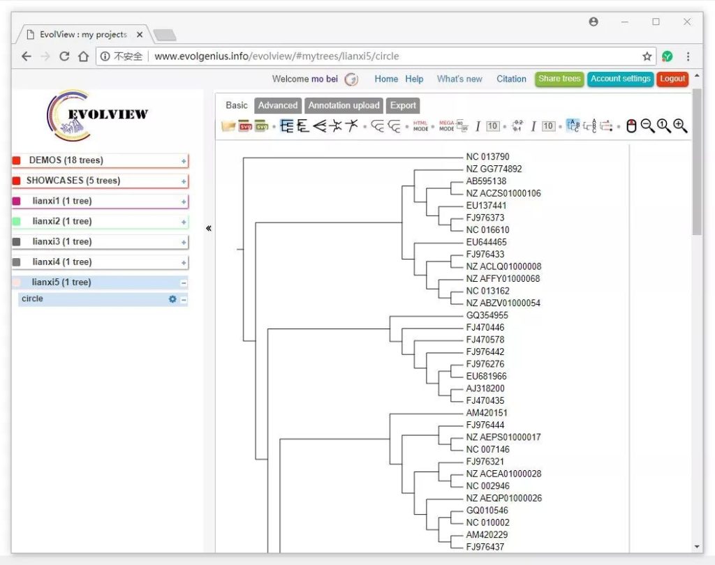Viewport: 715px width, 565px height.
Task: Switch rendering with the HTML MODE icon
Action: (x=421, y=126)
